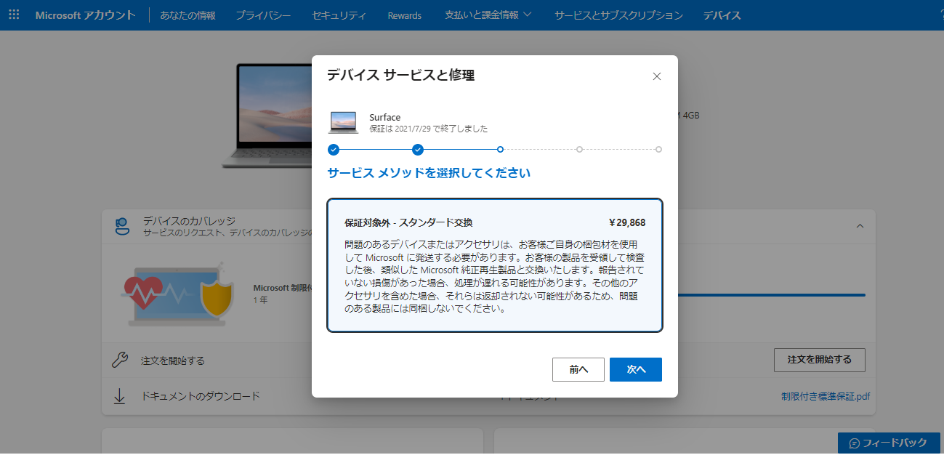This screenshot has height=455, width=944.
Task: Click the ドキュメントのダウンロード text
Action: tap(201, 397)
